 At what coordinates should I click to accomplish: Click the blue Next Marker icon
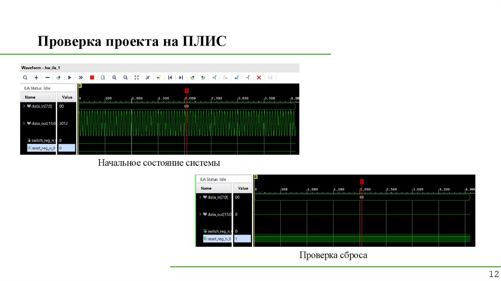tap(237, 77)
